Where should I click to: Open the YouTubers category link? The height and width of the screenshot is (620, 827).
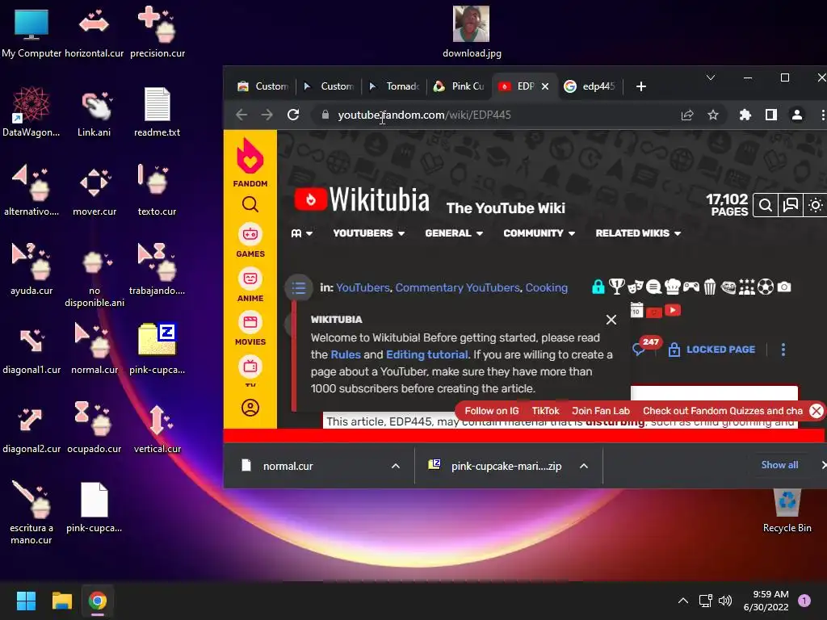click(x=363, y=287)
